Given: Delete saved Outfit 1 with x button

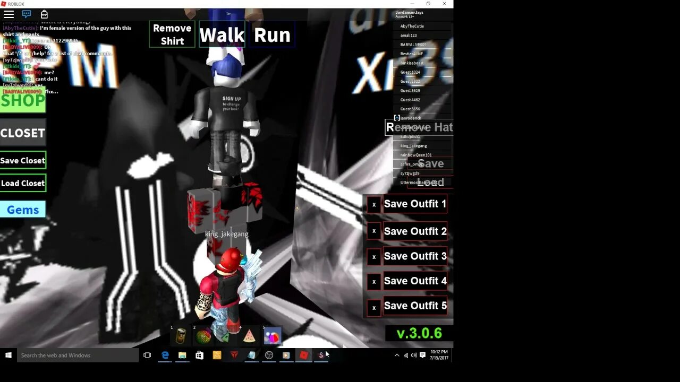Looking at the screenshot, I should point(374,204).
